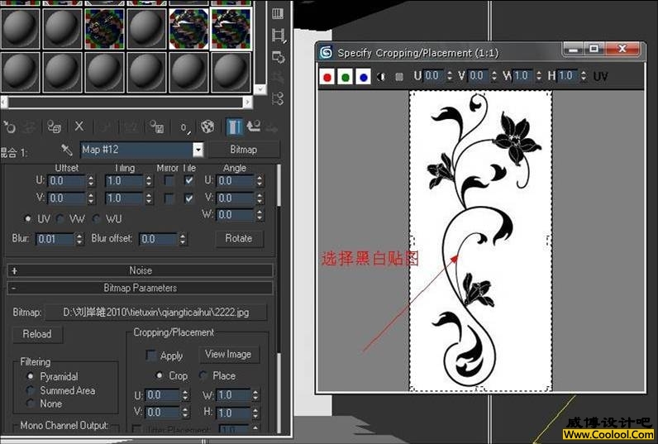Image resolution: width=658 pixels, height=444 pixels.
Task: Open the Map #12 name dropdown
Action: [x=198, y=150]
